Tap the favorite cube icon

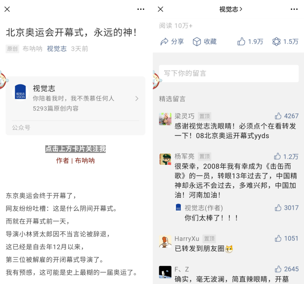197,42
